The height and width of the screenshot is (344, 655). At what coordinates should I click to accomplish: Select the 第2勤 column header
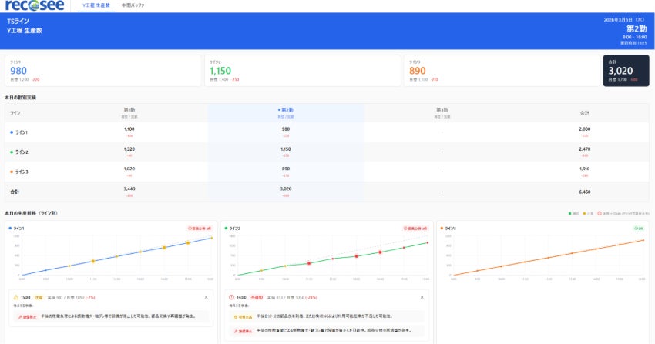[286, 113]
